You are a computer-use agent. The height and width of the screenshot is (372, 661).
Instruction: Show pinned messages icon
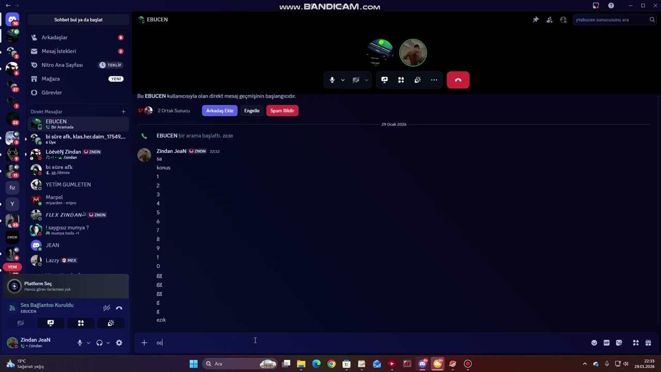point(536,20)
